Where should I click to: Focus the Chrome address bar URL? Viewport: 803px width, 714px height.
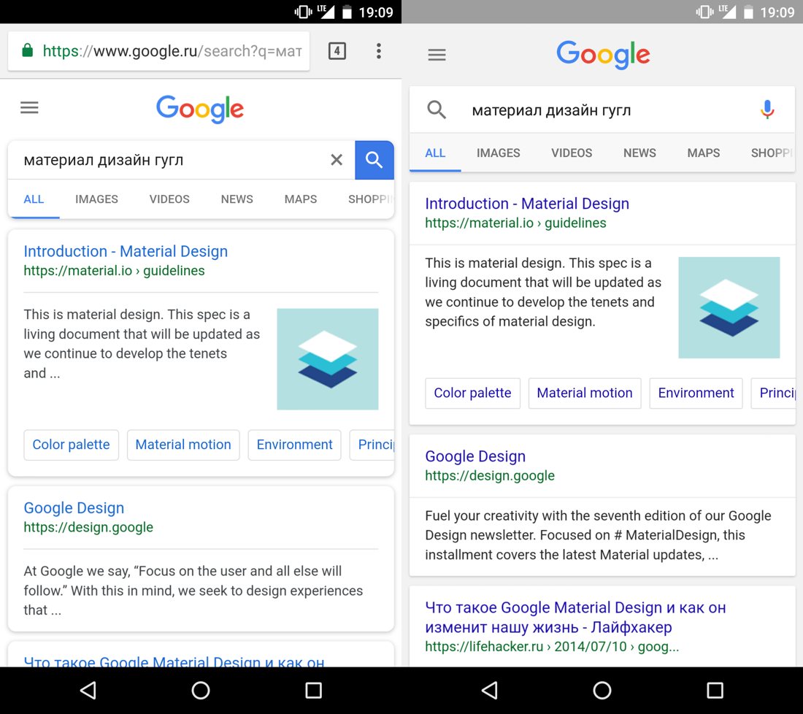(x=158, y=50)
